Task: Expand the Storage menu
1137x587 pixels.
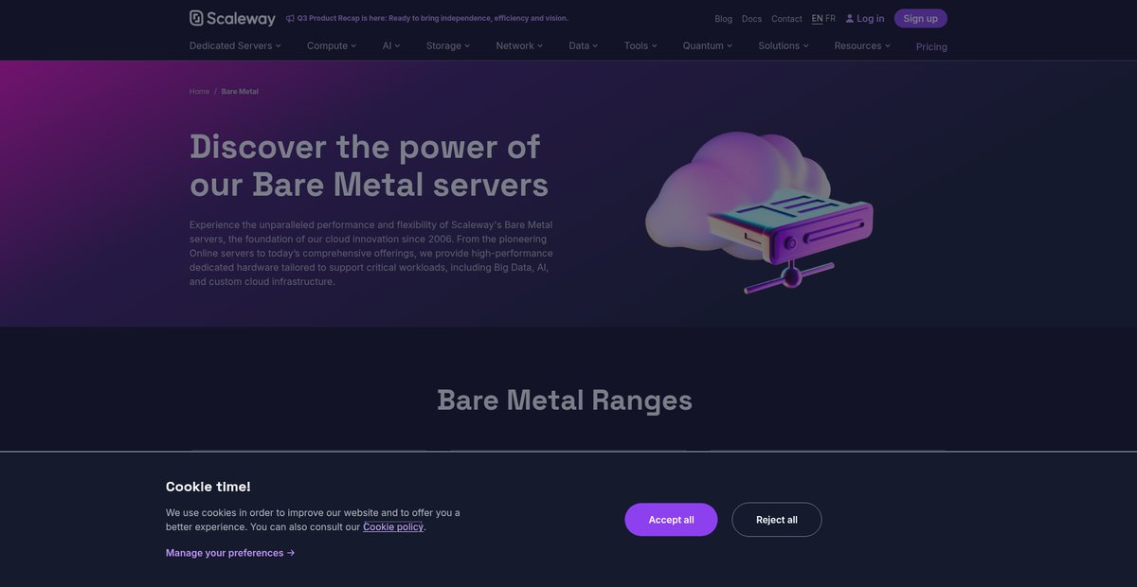Action: 448,45
